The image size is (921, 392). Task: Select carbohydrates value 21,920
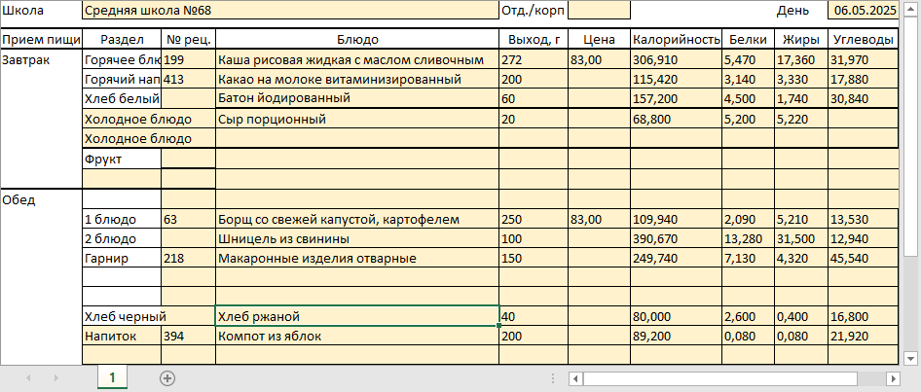point(863,337)
